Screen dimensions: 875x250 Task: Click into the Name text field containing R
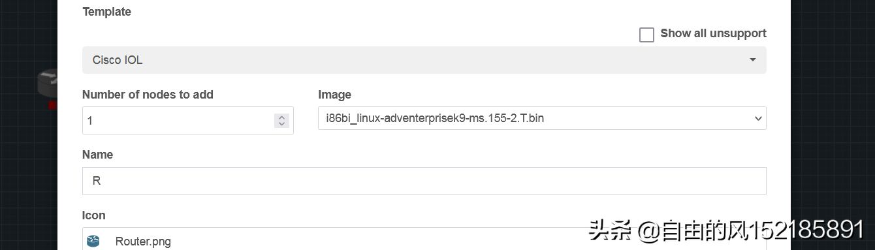pos(424,181)
